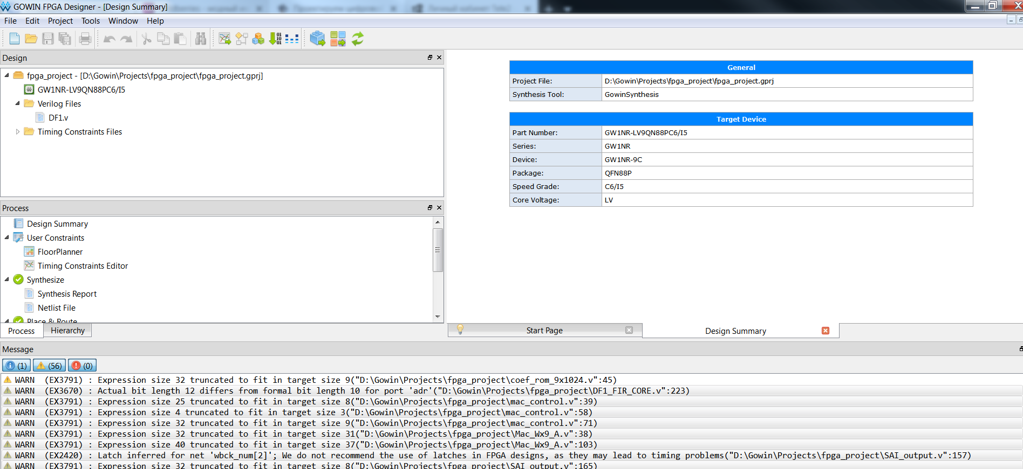This screenshot has width=1023, height=469.
Task: Open the Schematic Viewer icon
Action: point(242,39)
